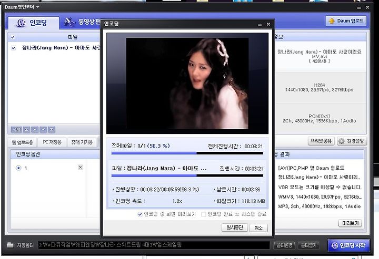
Task: Open 환경설정 settings with gear icon
Action: click(x=352, y=141)
